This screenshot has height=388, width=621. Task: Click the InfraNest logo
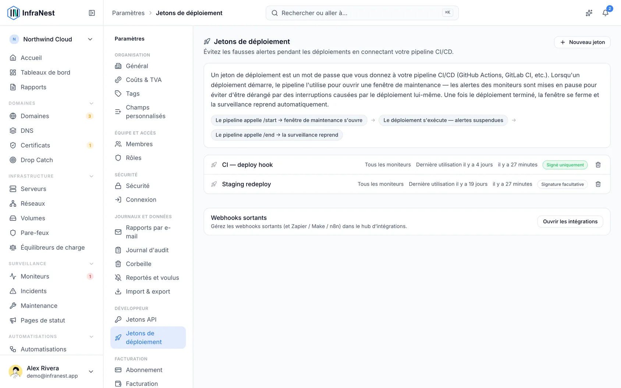point(31,13)
